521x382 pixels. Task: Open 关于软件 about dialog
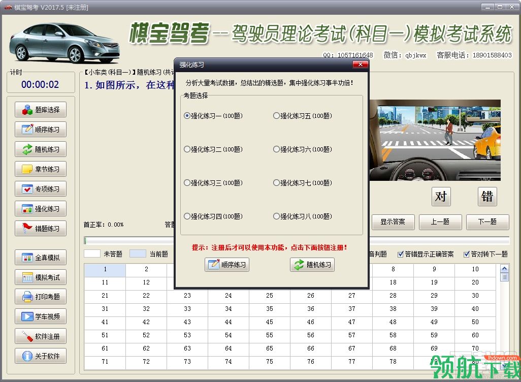tap(41, 356)
